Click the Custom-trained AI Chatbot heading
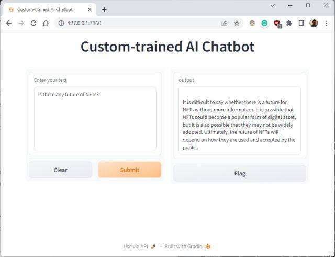Image resolution: width=335 pixels, height=257 pixels. click(167, 47)
